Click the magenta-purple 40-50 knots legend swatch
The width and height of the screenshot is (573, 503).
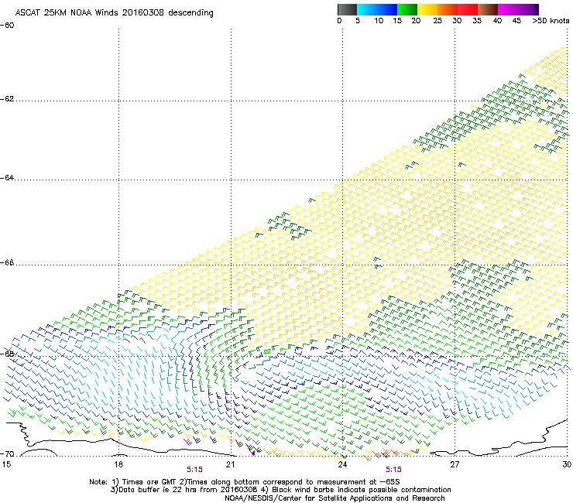point(518,9)
